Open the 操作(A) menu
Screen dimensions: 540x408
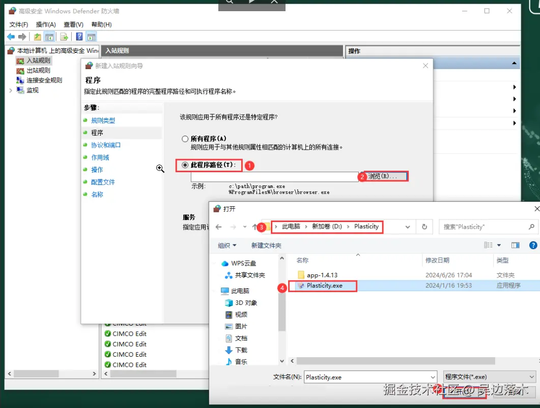[x=46, y=24]
